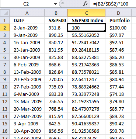This screenshot has height=139, width=136.
Task: Select row 1 header
Action: (x=5, y=20)
